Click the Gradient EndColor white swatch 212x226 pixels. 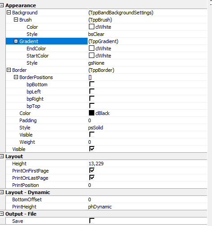tap(92, 48)
